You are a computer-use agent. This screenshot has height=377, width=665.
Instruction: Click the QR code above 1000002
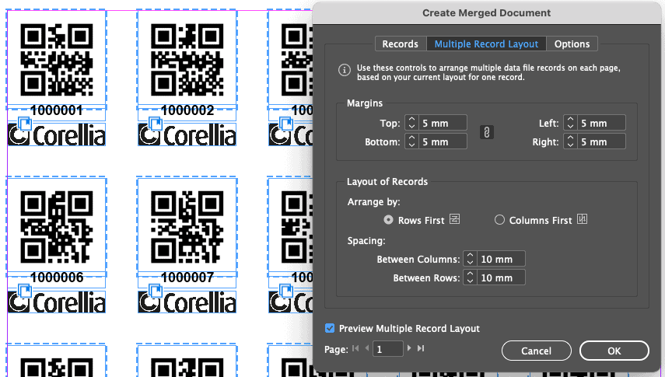[187, 59]
